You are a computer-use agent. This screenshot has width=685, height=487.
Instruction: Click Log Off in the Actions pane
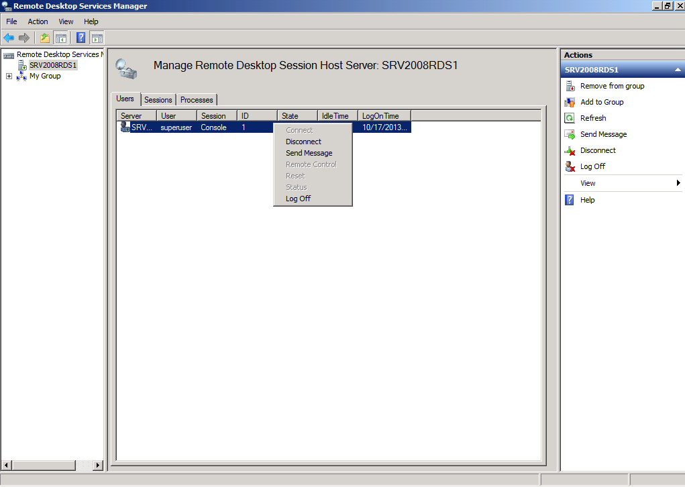[x=593, y=166]
